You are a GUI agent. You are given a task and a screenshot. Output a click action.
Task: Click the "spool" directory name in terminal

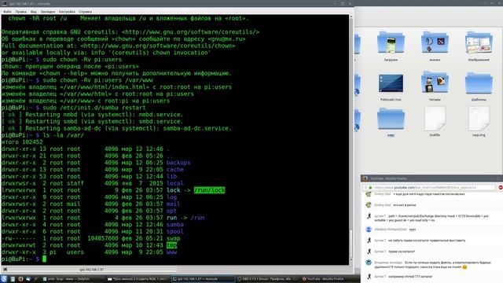click(174, 231)
